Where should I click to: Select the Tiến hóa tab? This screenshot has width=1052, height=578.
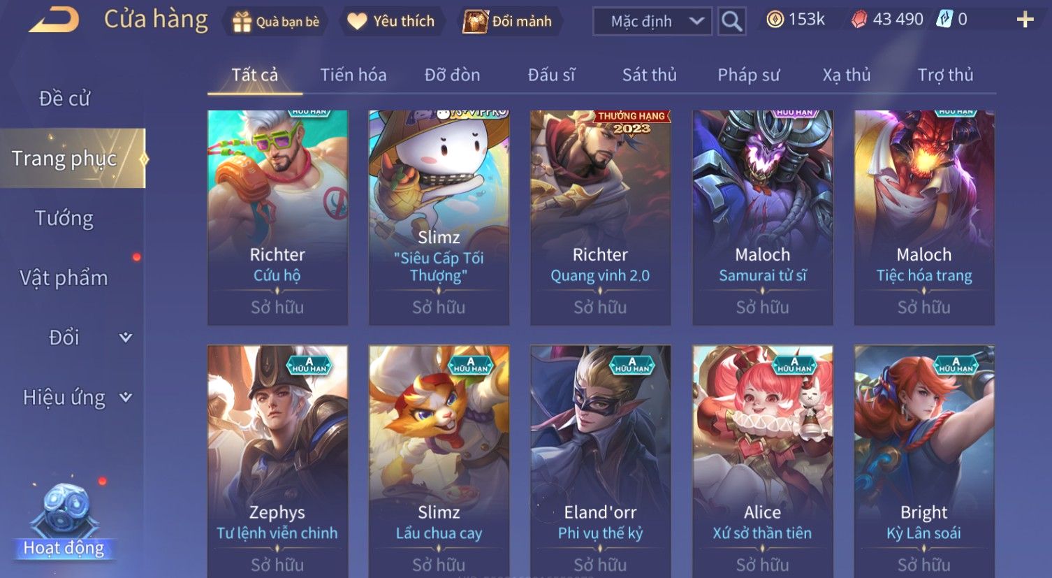tap(353, 75)
